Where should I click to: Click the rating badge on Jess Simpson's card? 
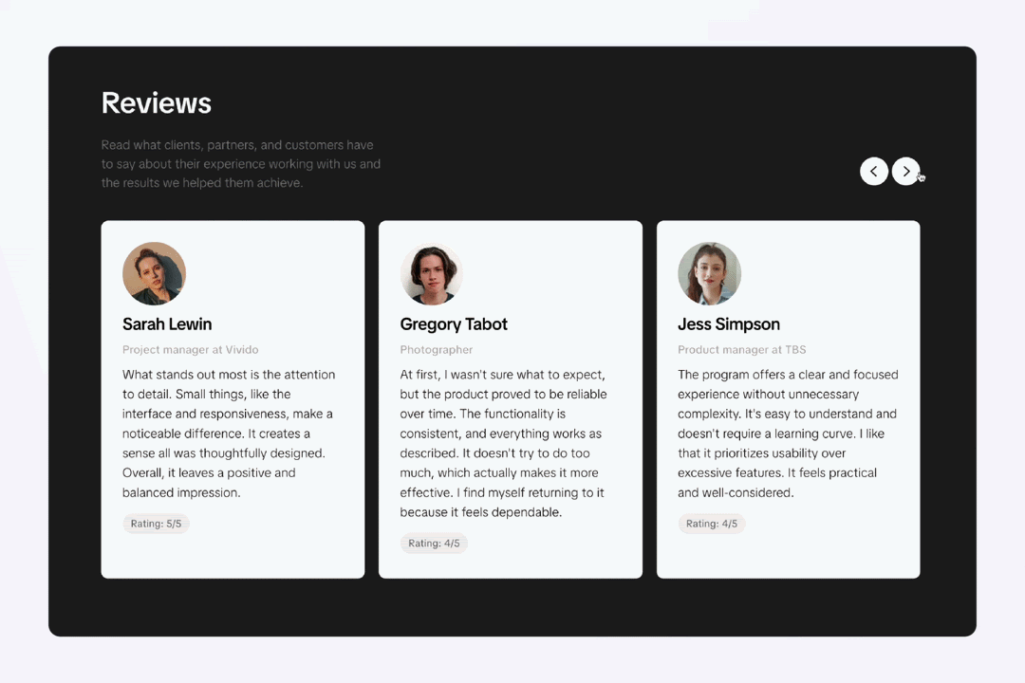712,524
